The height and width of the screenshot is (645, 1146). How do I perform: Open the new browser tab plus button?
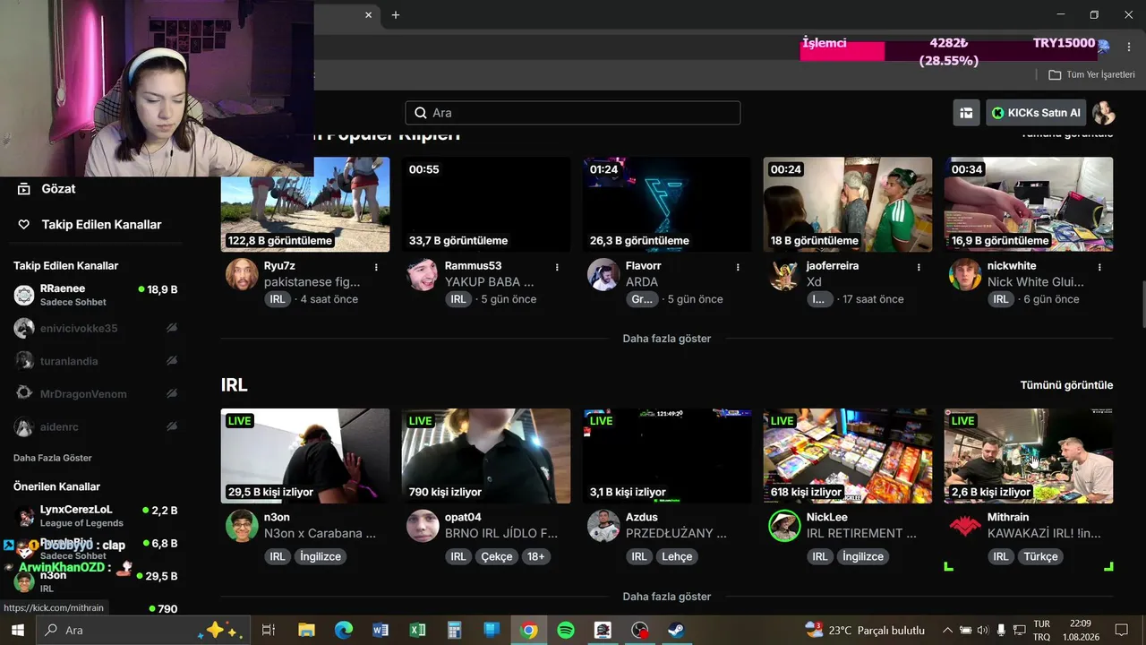(395, 14)
